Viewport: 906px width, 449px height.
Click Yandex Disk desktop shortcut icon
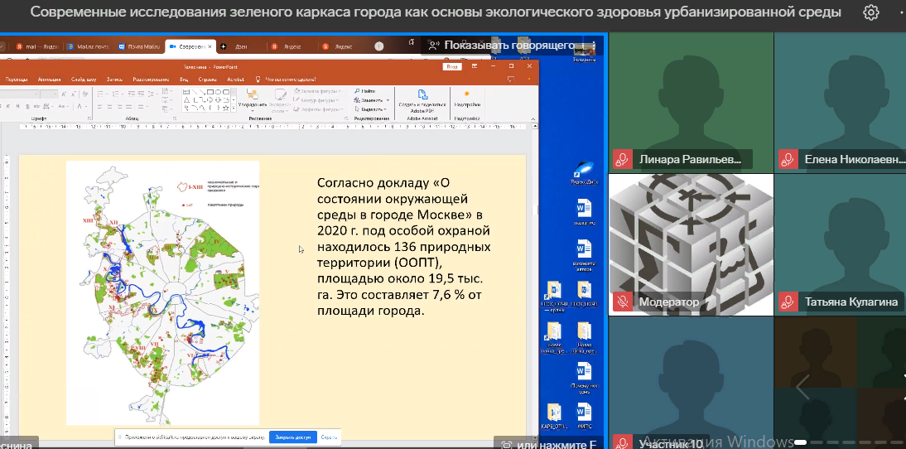pos(586,171)
